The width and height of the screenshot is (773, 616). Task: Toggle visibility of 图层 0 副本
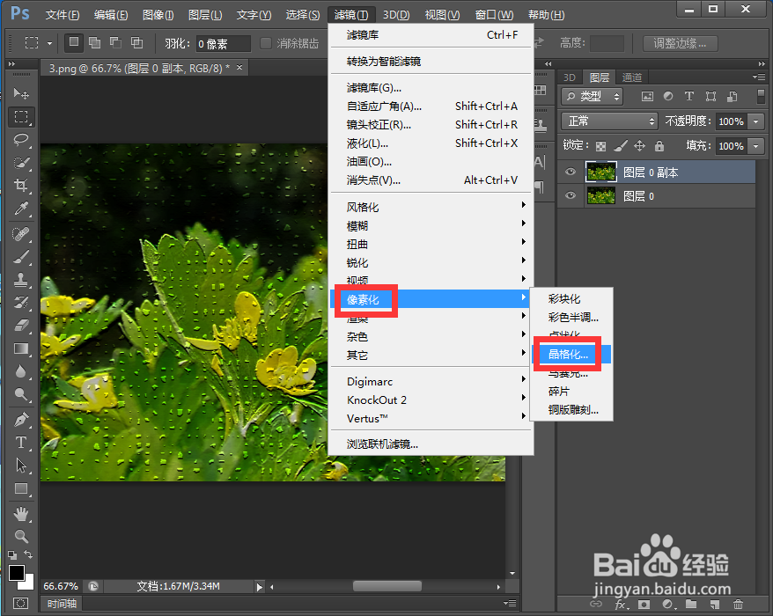pos(571,172)
